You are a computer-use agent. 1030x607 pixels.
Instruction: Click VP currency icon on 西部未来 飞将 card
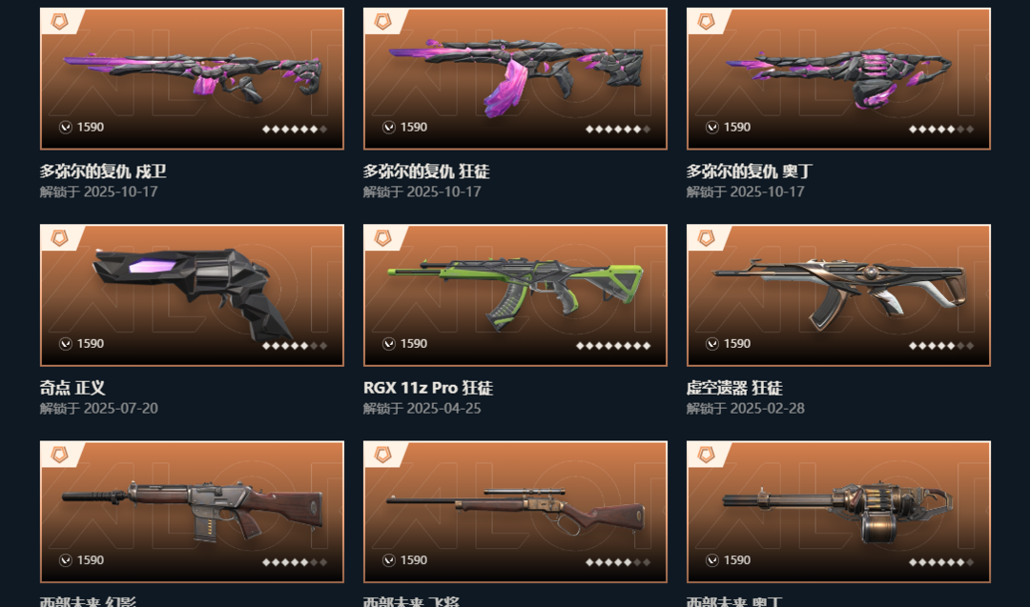pyautogui.click(x=389, y=560)
